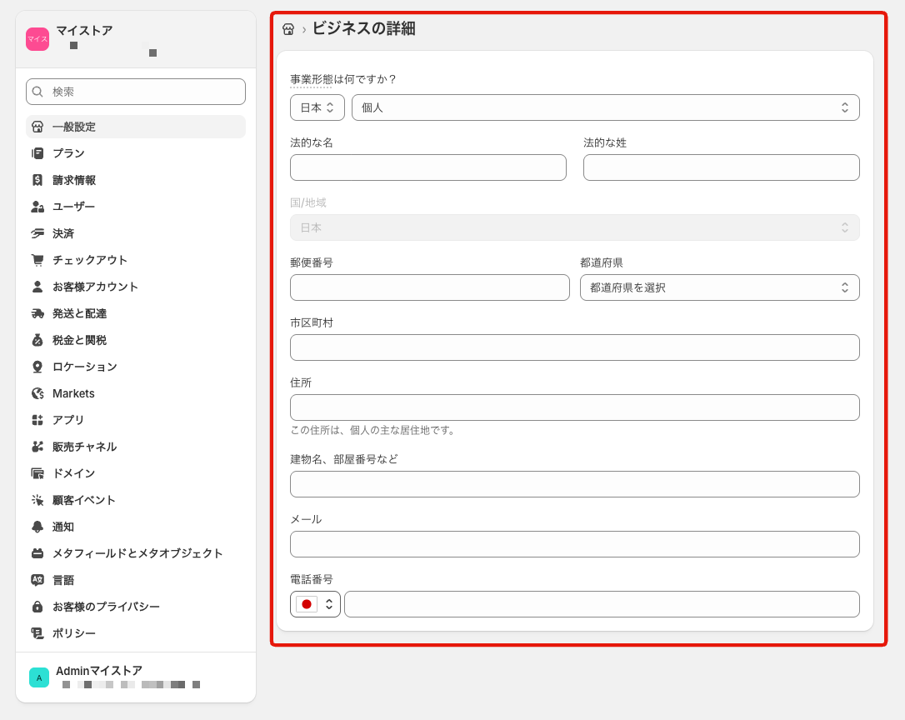The width and height of the screenshot is (905, 720).
Task: Select the Markets globe icon
Action: 37,392
